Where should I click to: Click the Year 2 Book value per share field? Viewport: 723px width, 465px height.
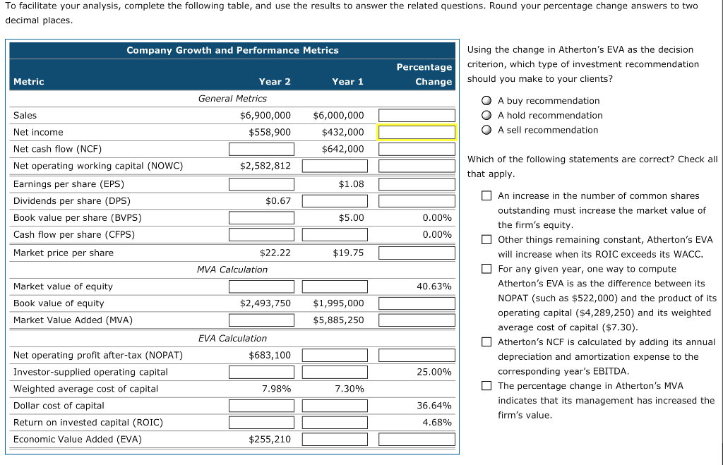click(261, 217)
